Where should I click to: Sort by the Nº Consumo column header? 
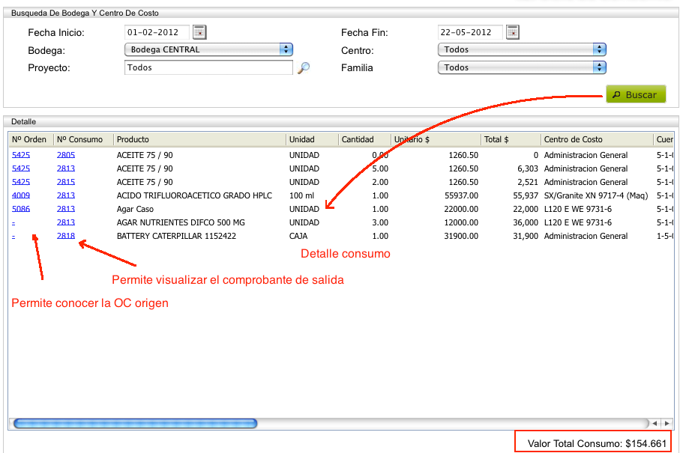click(x=83, y=139)
